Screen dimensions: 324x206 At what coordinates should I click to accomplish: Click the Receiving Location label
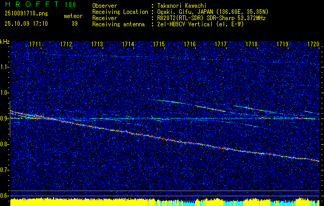click(x=120, y=12)
